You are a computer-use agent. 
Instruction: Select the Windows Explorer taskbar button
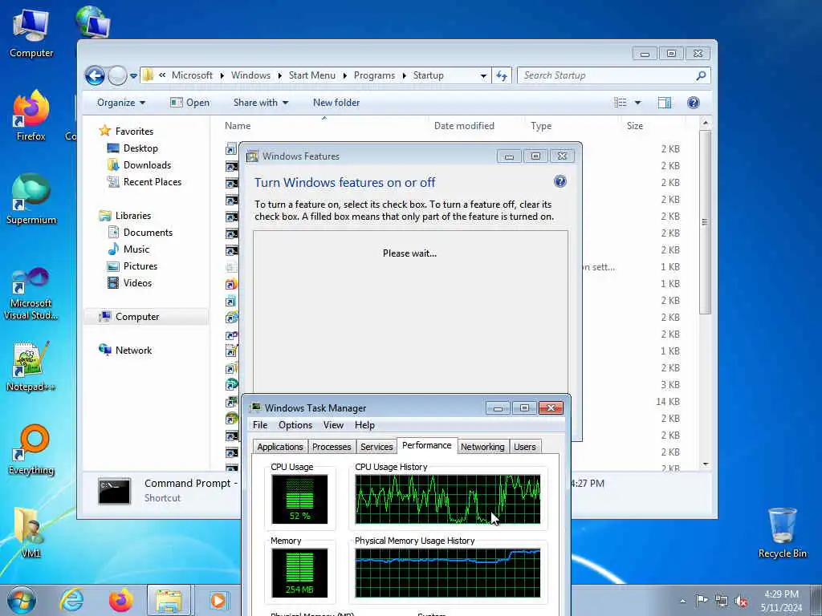[169, 600]
